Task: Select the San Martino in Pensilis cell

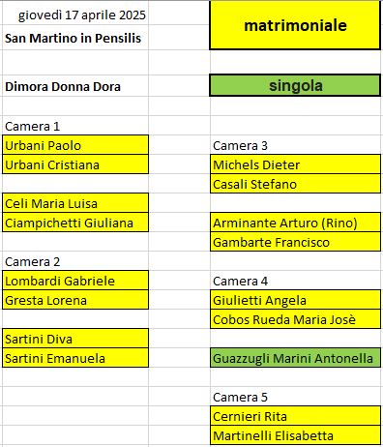Action: point(75,38)
